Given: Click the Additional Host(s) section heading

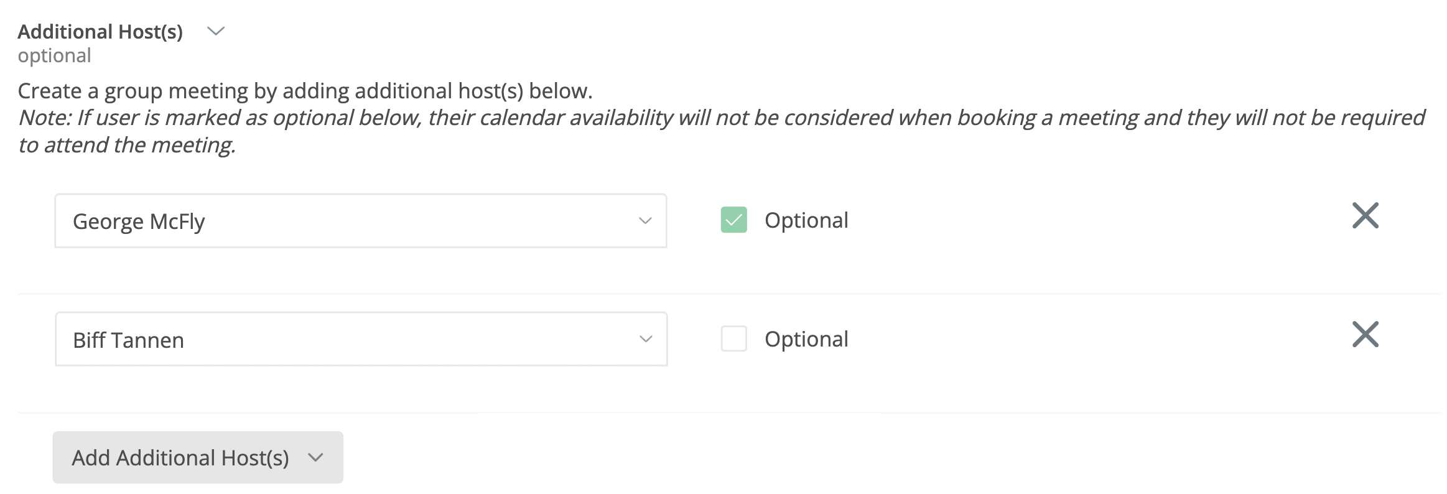Looking at the screenshot, I should click(x=100, y=32).
